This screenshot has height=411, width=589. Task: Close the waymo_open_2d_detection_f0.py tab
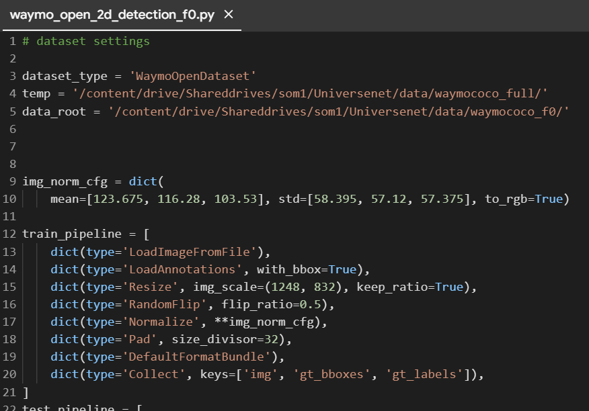tap(227, 13)
